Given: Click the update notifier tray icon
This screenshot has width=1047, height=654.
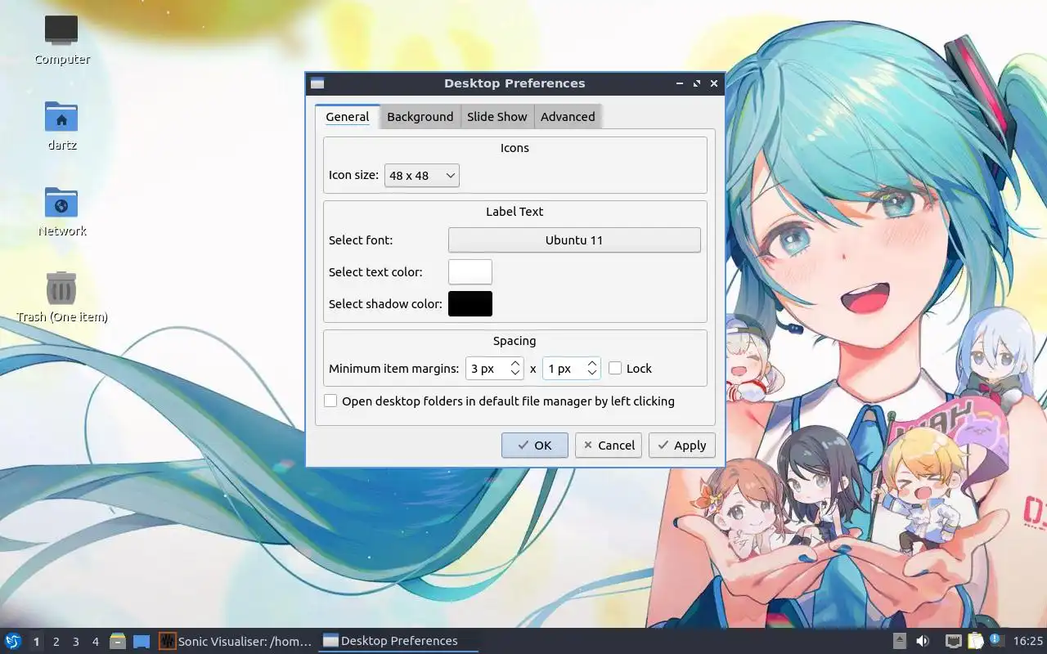Looking at the screenshot, I should pyautogui.click(x=995, y=640).
